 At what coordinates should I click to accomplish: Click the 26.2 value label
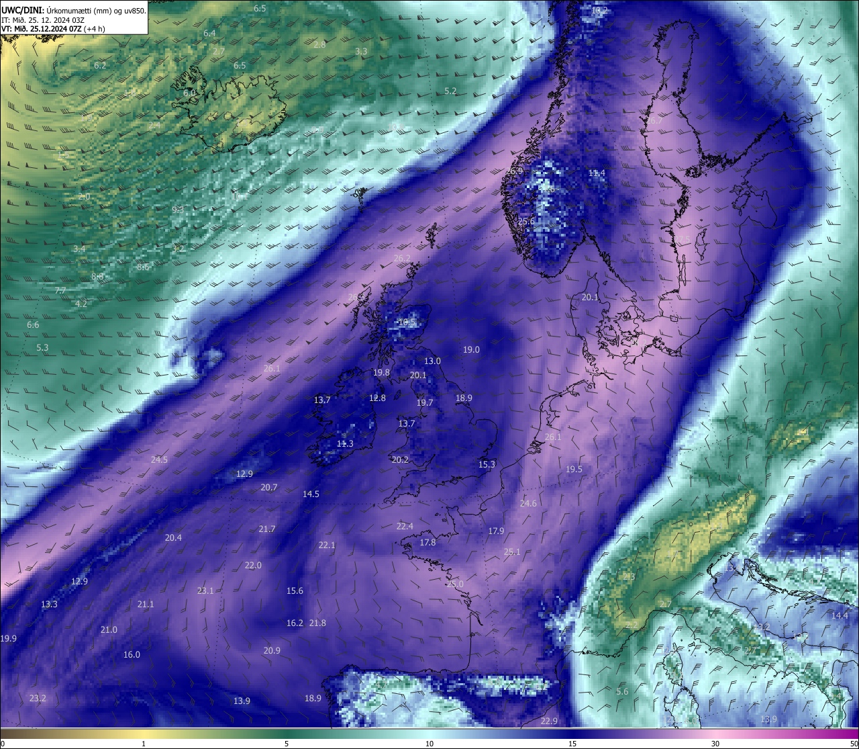click(402, 258)
